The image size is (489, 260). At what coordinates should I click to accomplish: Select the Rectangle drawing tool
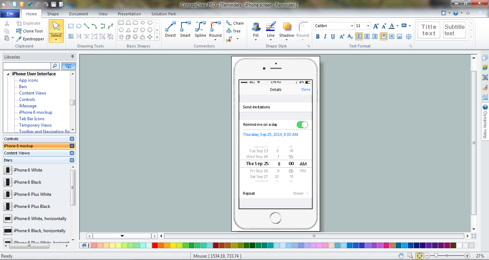tap(71, 26)
